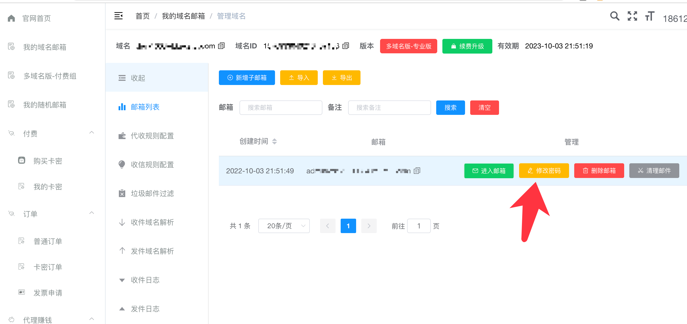The width and height of the screenshot is (687, 324).
Task: Click the icon beside 我的卡密
Action: 22,186
